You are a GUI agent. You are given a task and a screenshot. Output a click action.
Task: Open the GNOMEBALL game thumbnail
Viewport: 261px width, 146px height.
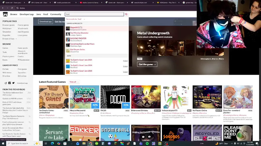115,133
